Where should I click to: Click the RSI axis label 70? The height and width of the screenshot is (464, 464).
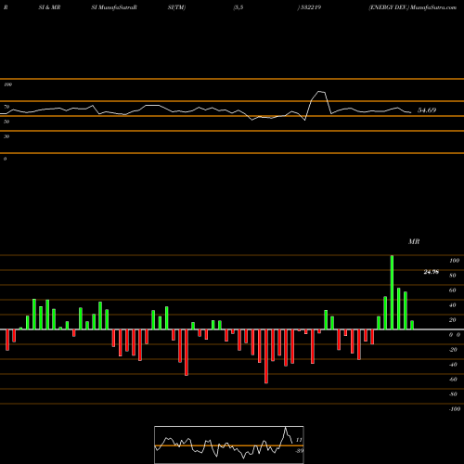tap(6, 107)
